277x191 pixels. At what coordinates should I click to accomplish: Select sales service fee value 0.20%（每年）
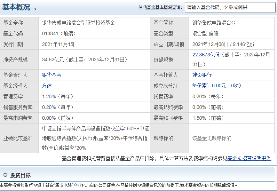[58, 107]
